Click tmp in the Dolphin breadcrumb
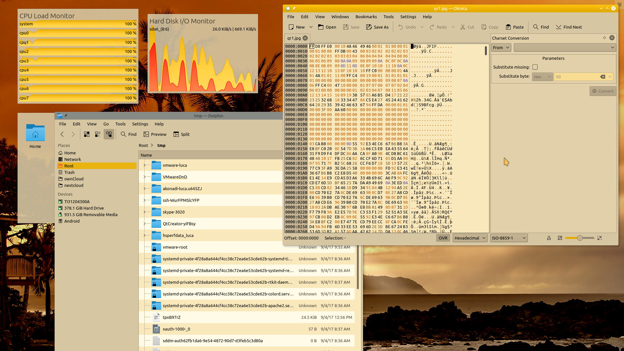 (x=162, y=145)
